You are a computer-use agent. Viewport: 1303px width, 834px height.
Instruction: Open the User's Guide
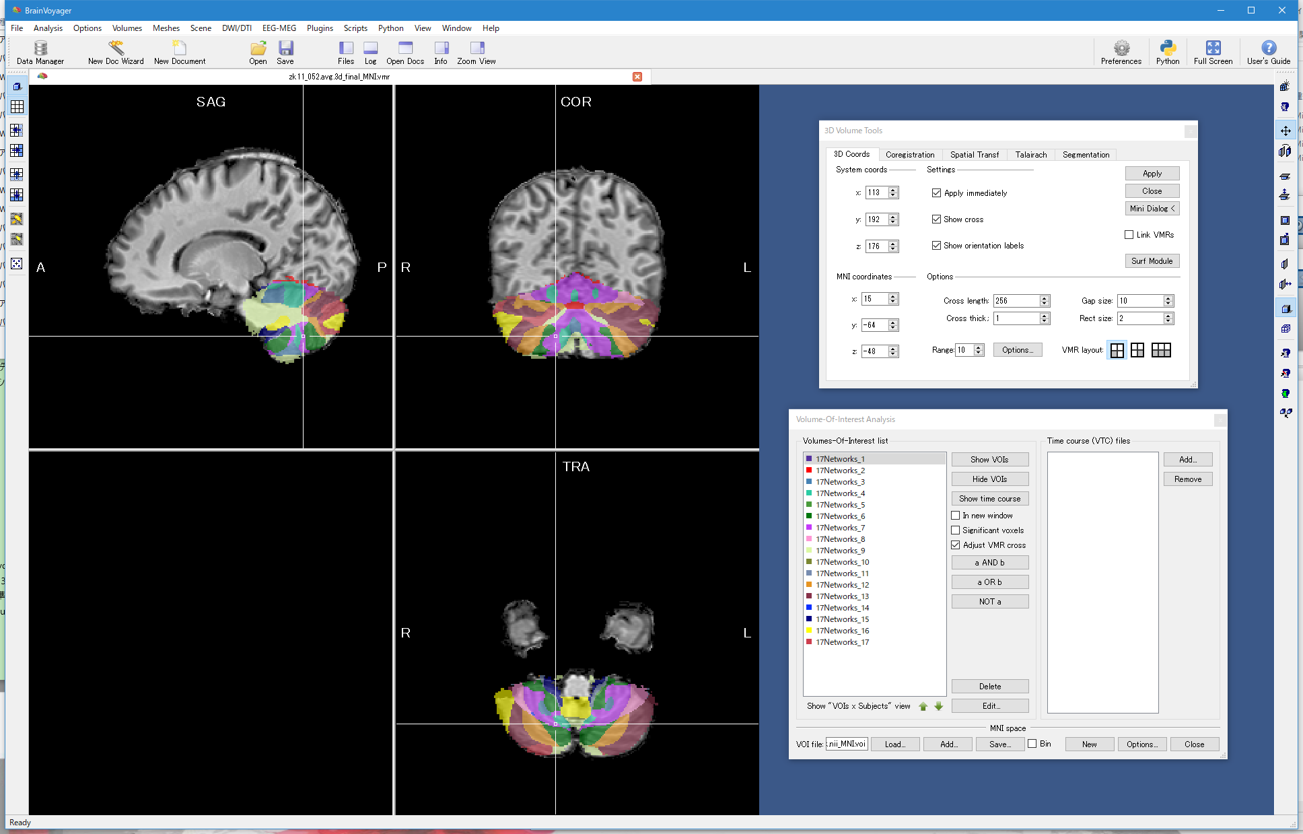click(x=1269, y=52)
